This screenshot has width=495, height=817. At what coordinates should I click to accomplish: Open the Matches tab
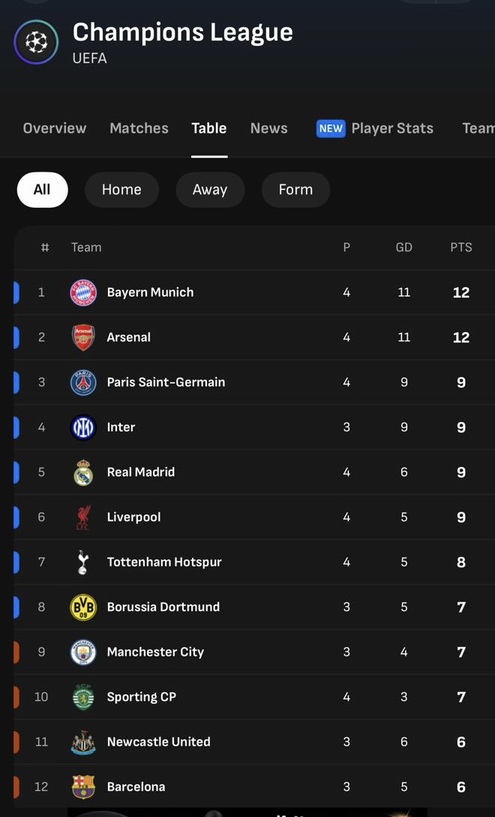139,128
